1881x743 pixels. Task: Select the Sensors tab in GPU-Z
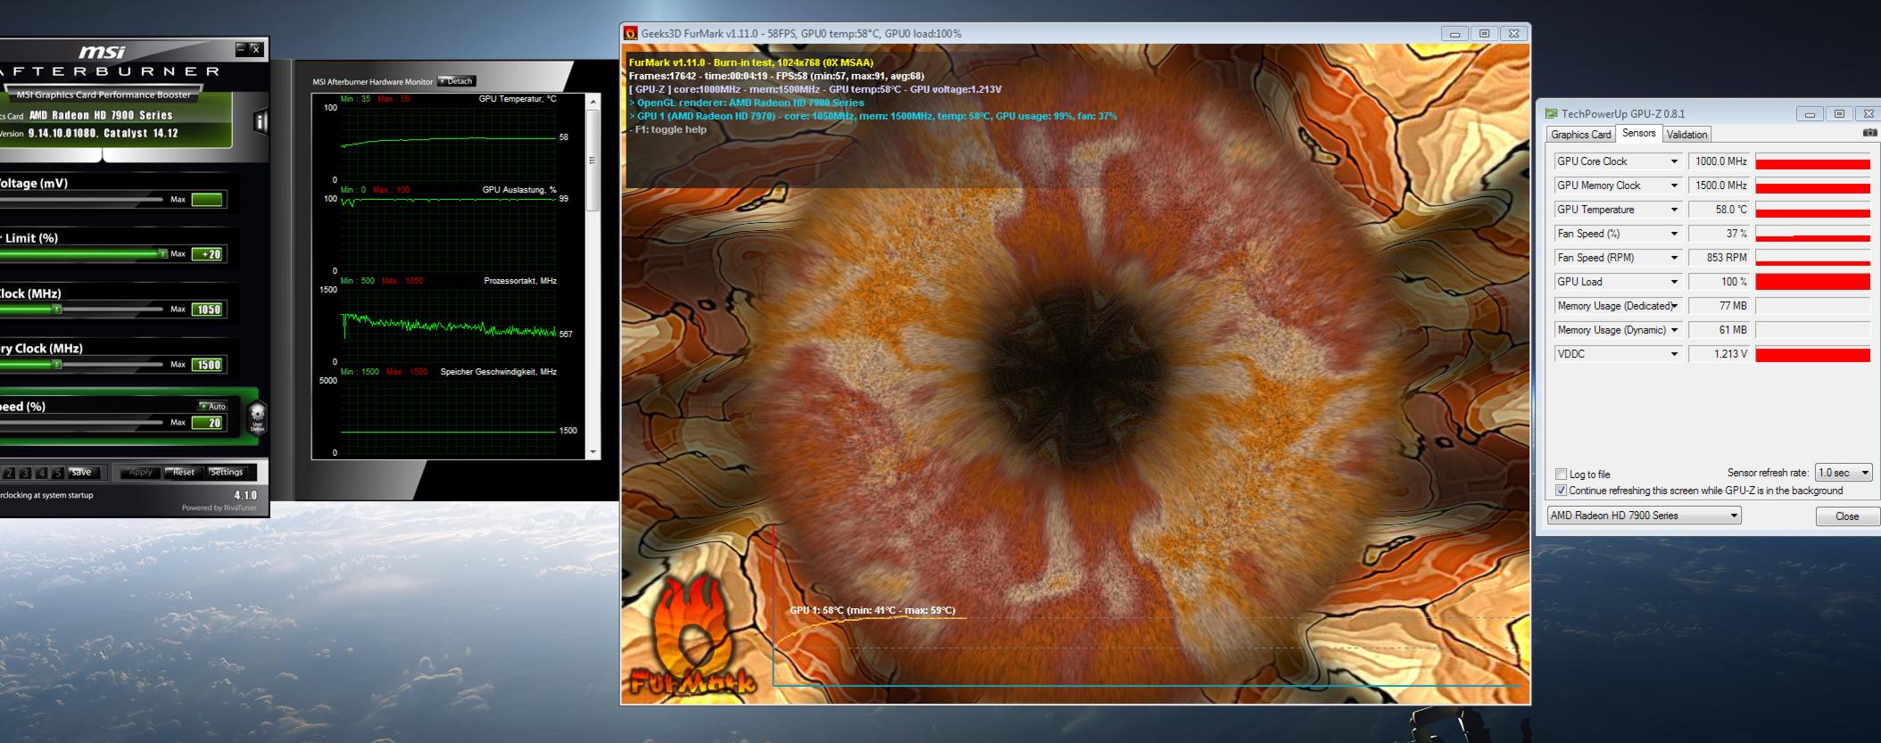1638,133
